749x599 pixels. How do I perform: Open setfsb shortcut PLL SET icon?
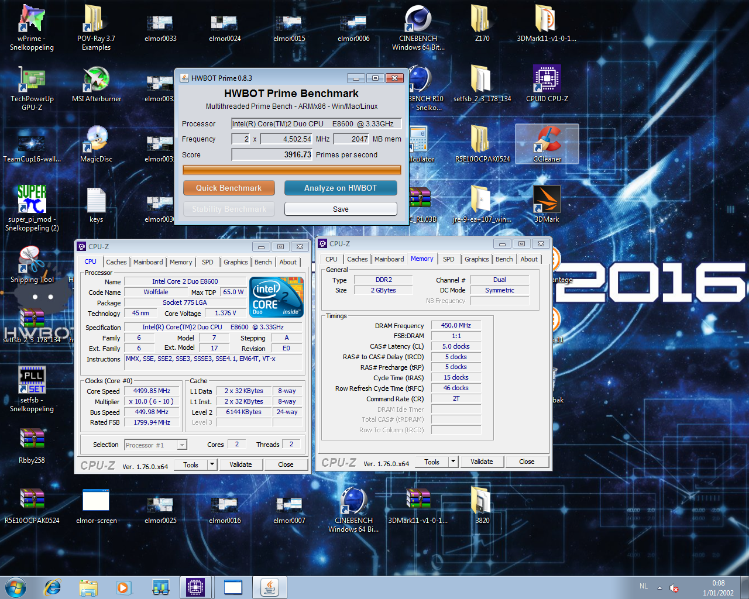32,380
